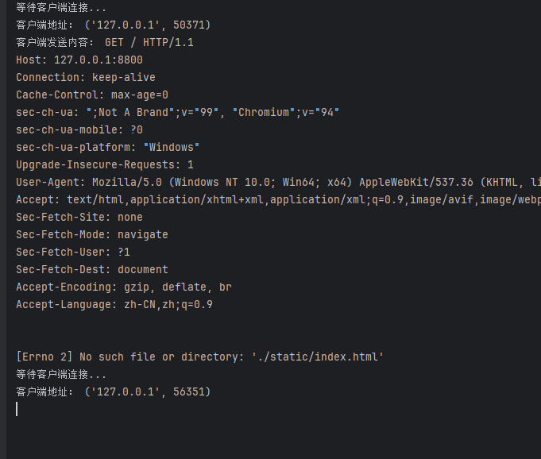Click the client address line with port 50371
Viewport: 541px width, 459px height.
click(x=114, y=25)
